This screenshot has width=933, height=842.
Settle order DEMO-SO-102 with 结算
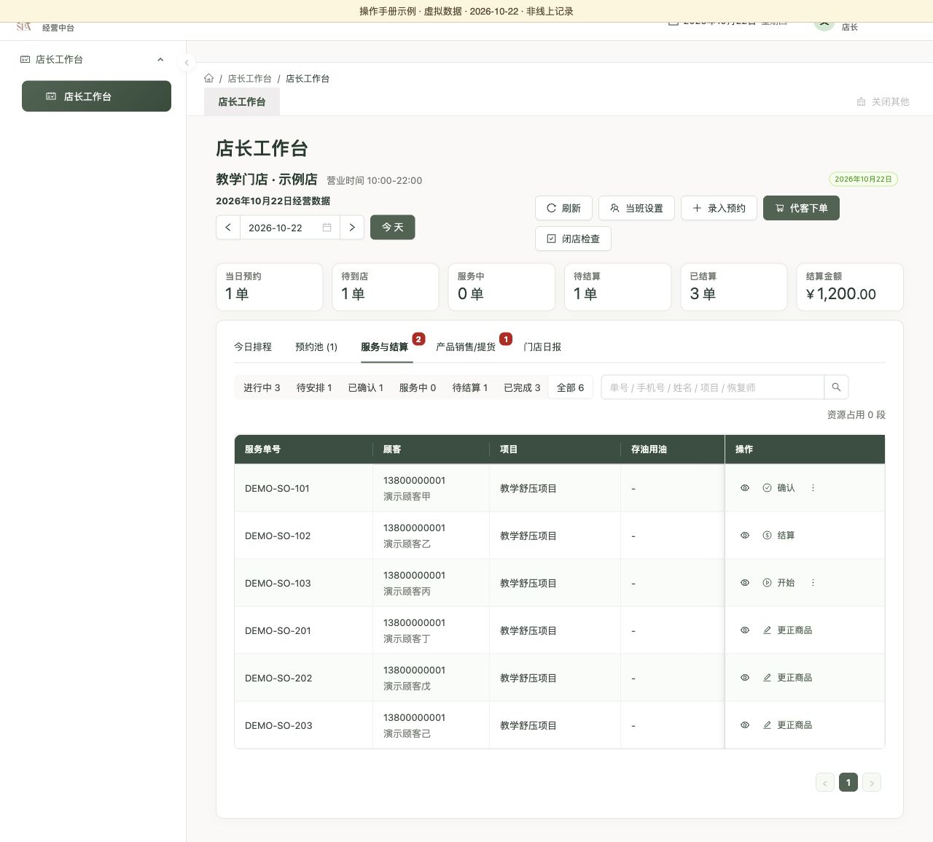[x=778, y=536]
